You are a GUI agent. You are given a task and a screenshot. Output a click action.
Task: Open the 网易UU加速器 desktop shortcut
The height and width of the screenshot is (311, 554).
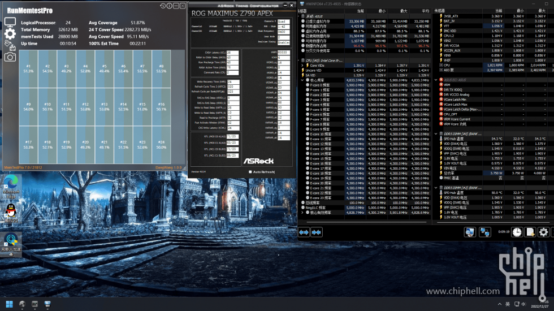[11, 244]
